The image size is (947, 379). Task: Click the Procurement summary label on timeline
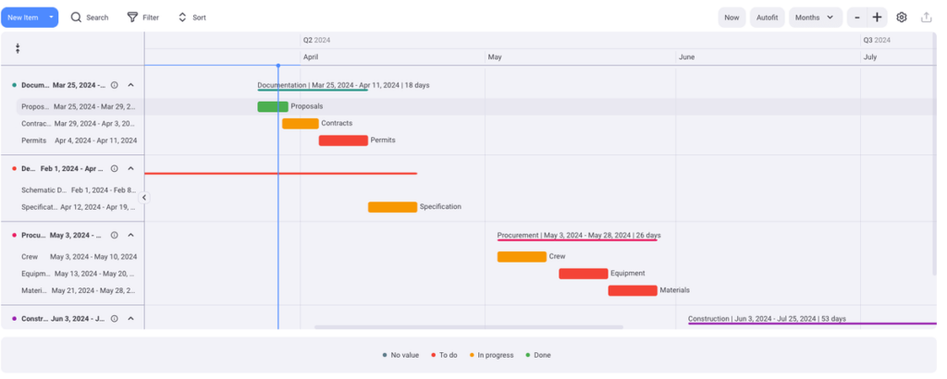(579, 235)
